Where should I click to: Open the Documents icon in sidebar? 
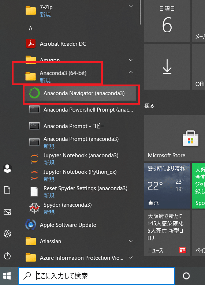[x=7, y=190]
